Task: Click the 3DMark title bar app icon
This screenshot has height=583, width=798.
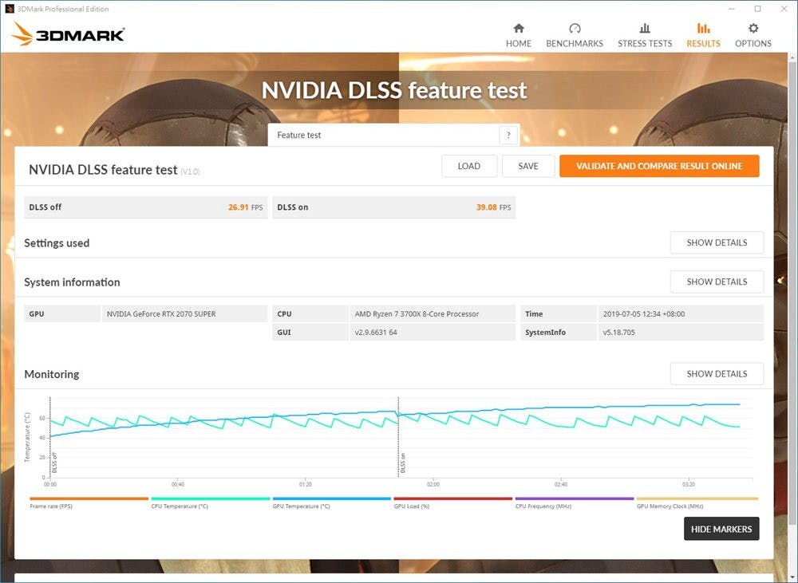Action: [10, 9]
